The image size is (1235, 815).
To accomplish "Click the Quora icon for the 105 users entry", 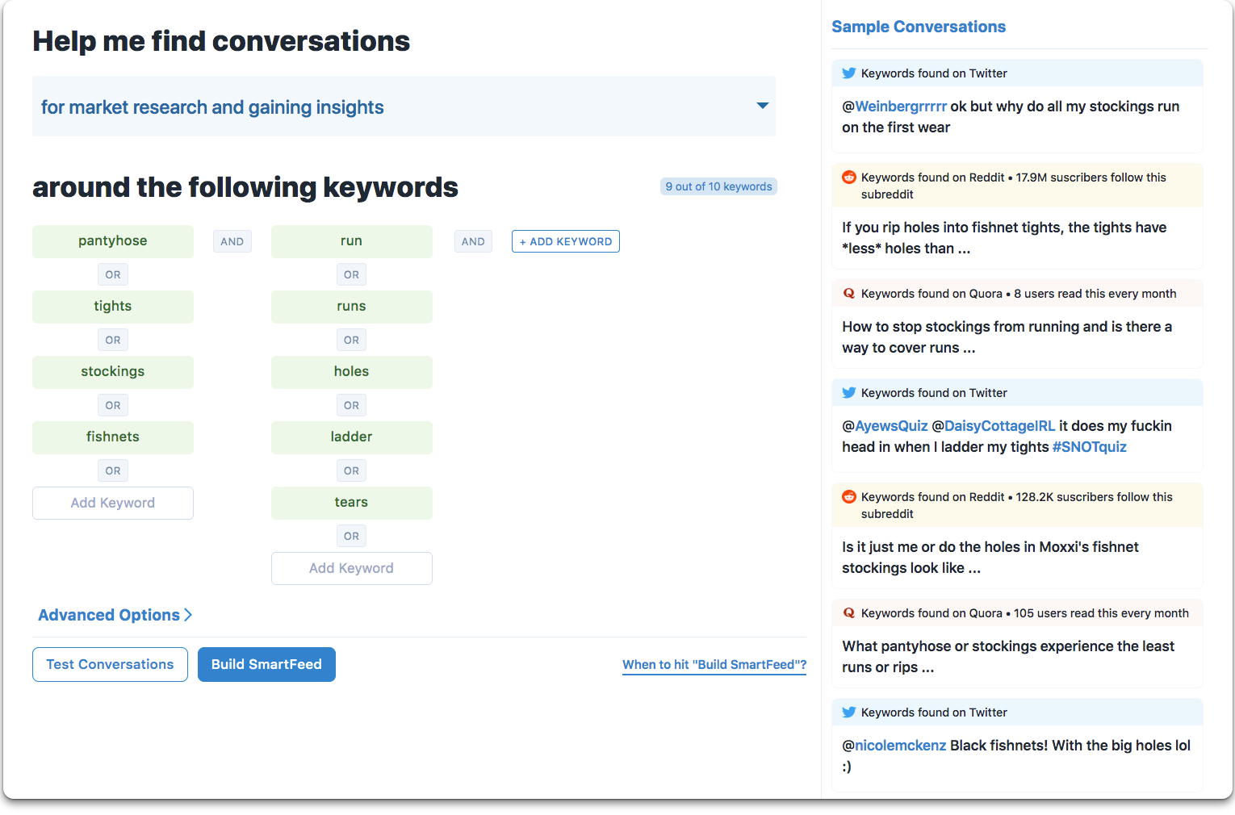I will (x=848, y=613).
